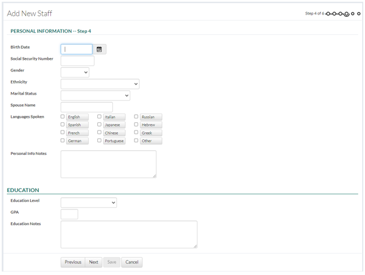Click into the Personal Info Notes textarea
Screen dimensions: 365x275
coord(108,164)
